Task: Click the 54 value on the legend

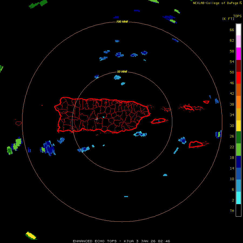Action: pos(232,62)
